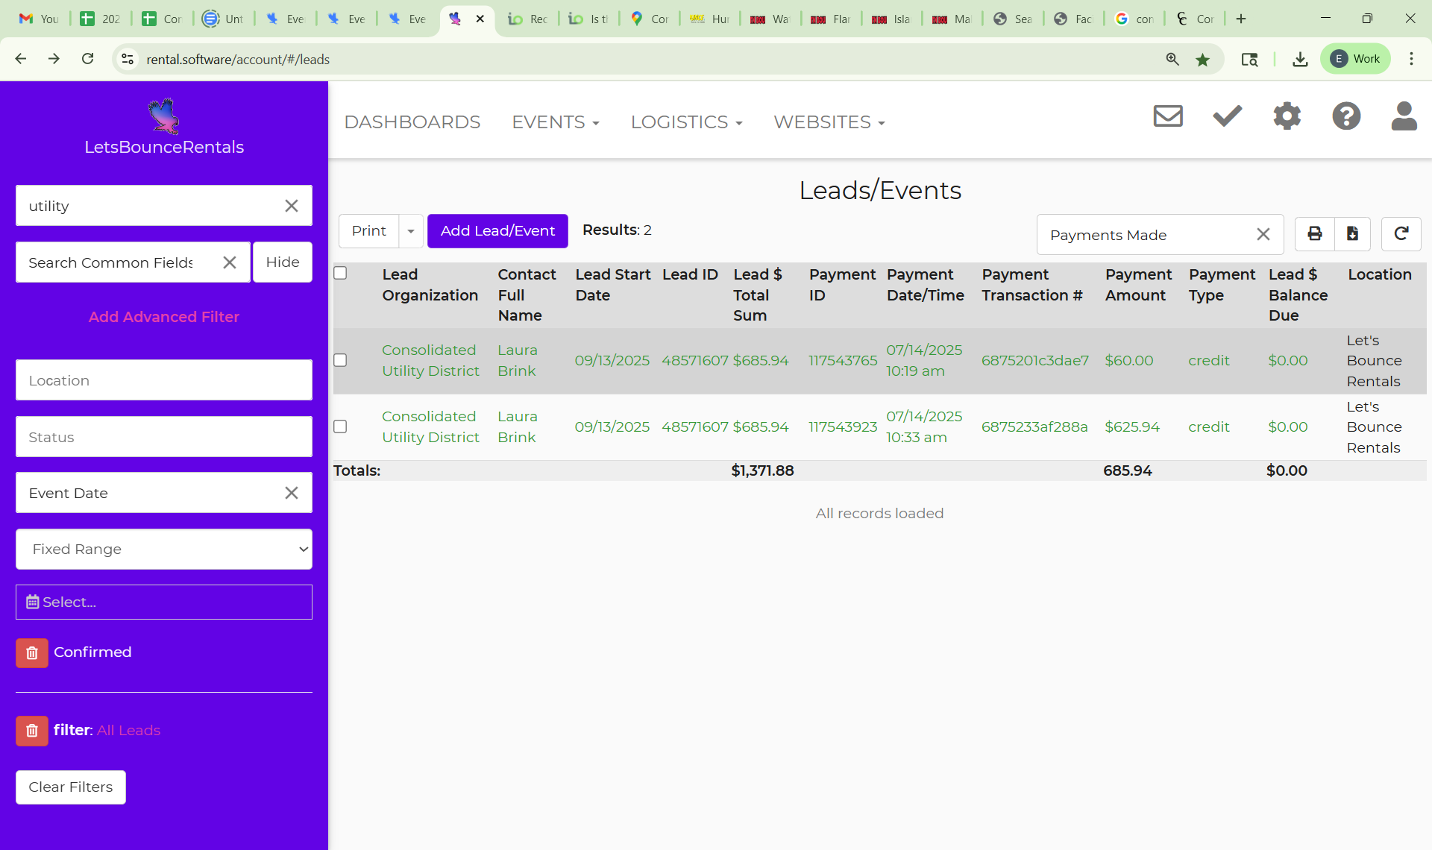The image size is (1432, 850).
Task: Check the second row with payment 117543923
Action: click(340, 426)
